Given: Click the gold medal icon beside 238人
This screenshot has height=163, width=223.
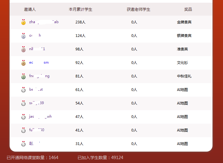Looking at the screenshot, I should [x=23, y=22].
